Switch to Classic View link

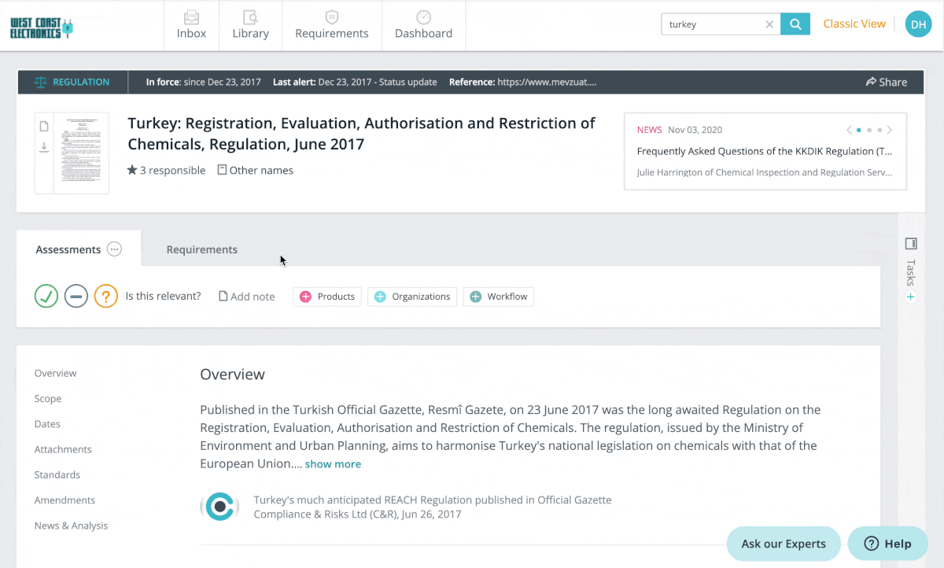point(854,24)
